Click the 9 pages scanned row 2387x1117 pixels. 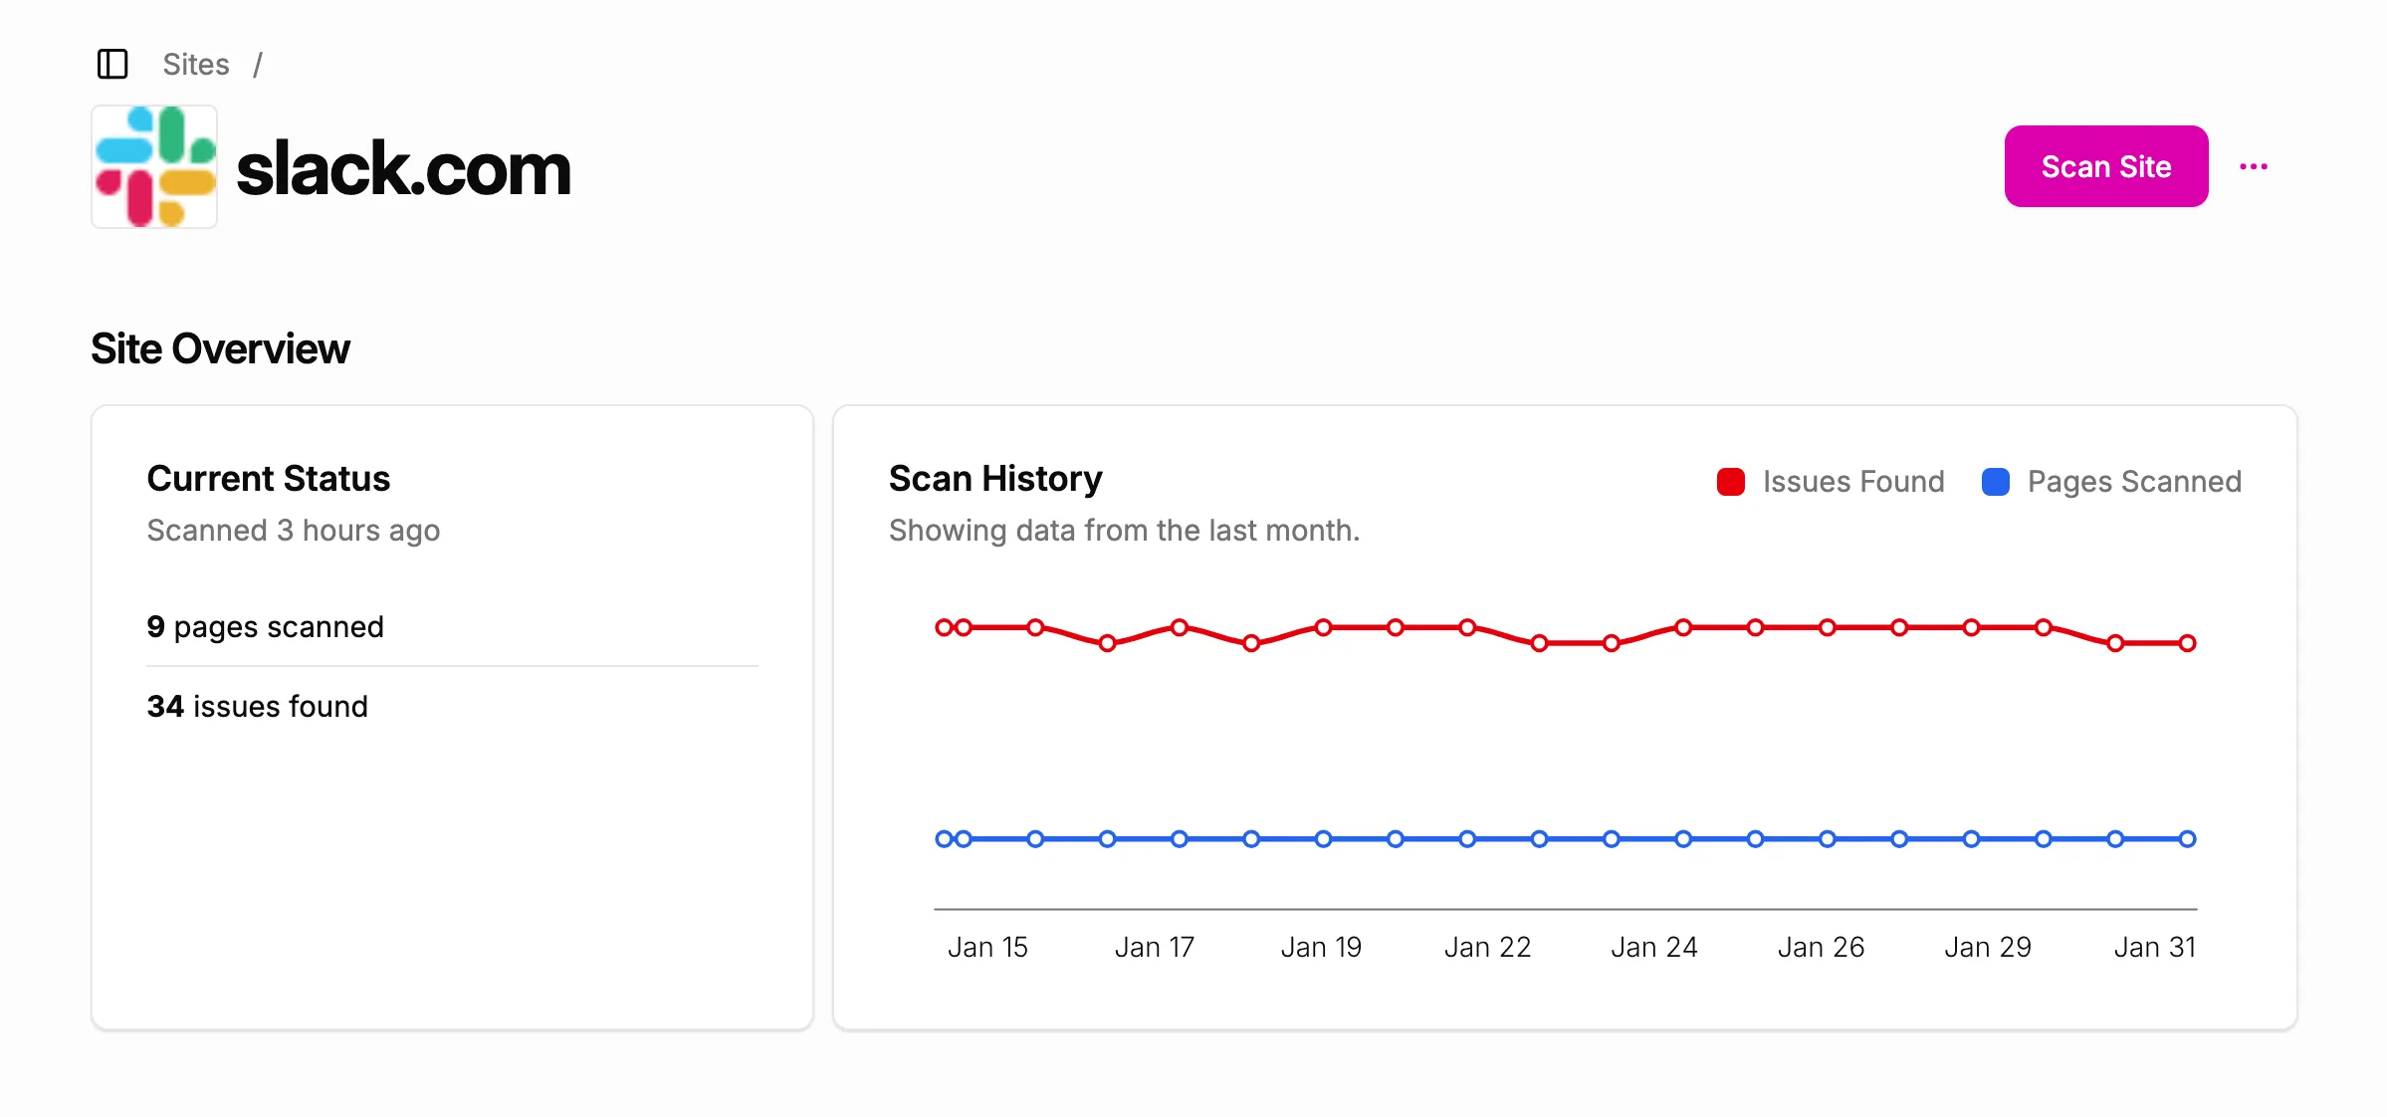tap(266, 627)
